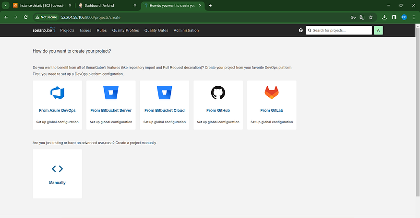420x218 pixels.
Task: Open the help question mark icon
Action: pyautogui.click(x=300, y=30)
